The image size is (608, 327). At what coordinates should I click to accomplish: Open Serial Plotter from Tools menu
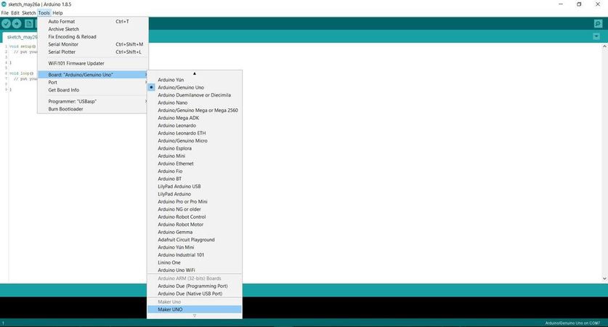point(93,52)
